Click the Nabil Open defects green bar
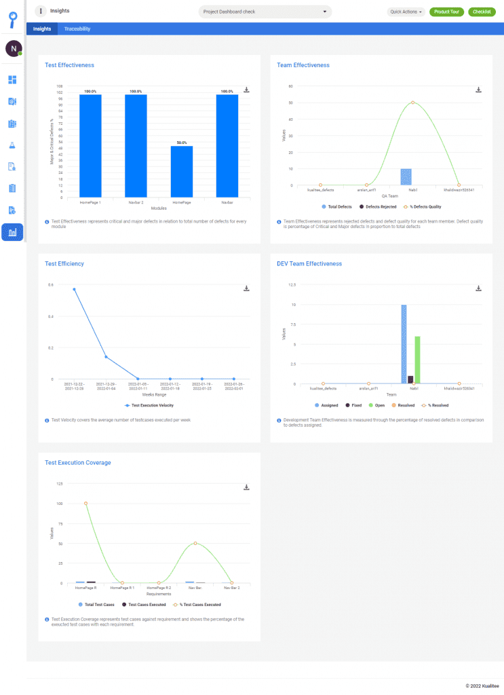 click(418, 360)
